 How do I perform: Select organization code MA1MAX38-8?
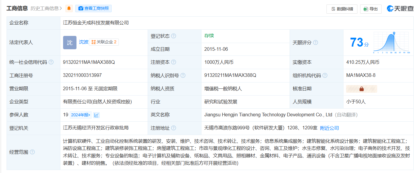pos(361,75)
